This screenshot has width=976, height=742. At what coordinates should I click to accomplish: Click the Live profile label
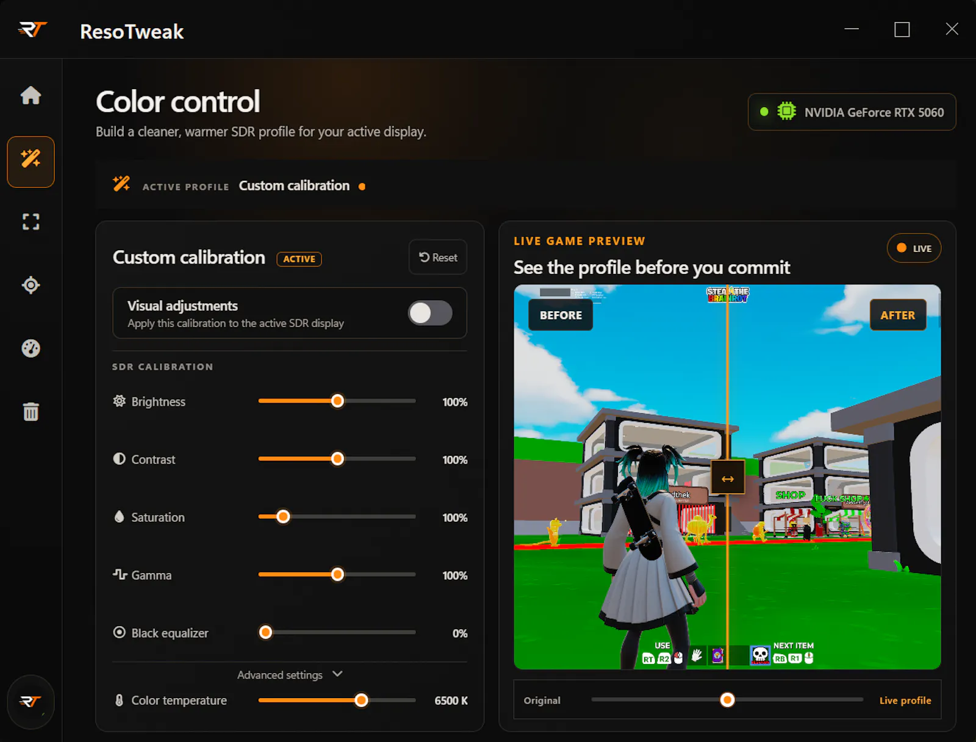click(905, 701)
